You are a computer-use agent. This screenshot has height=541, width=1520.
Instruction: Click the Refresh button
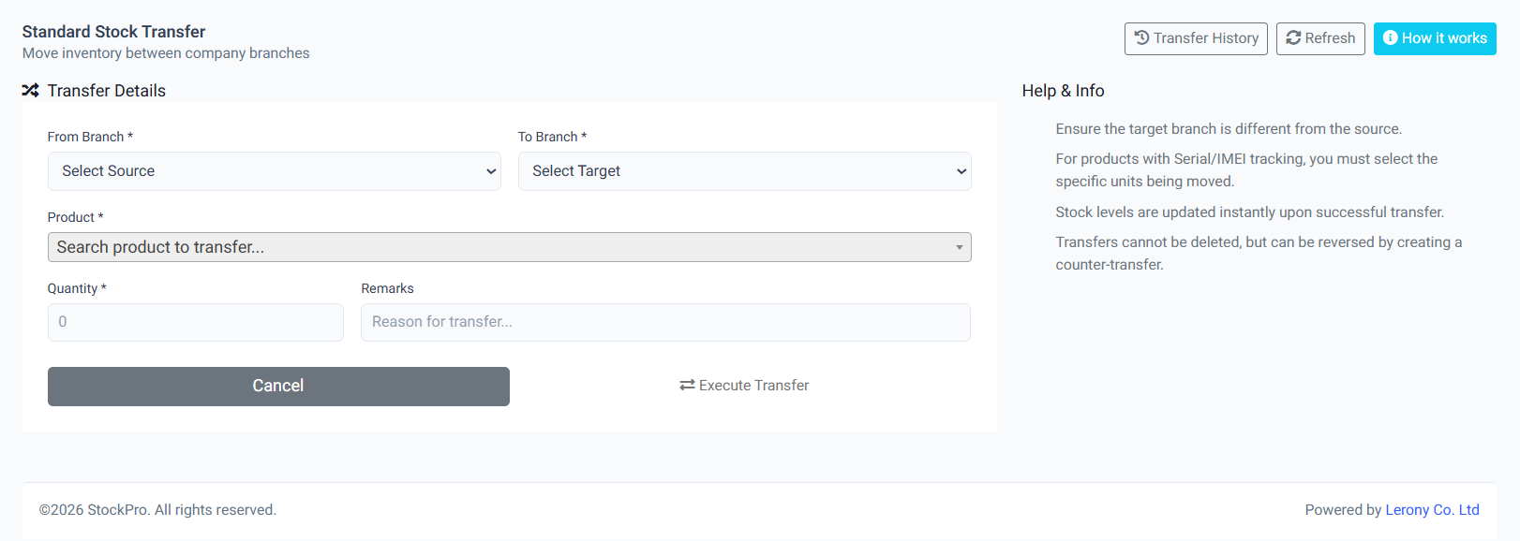click(x=1320, y=38)
